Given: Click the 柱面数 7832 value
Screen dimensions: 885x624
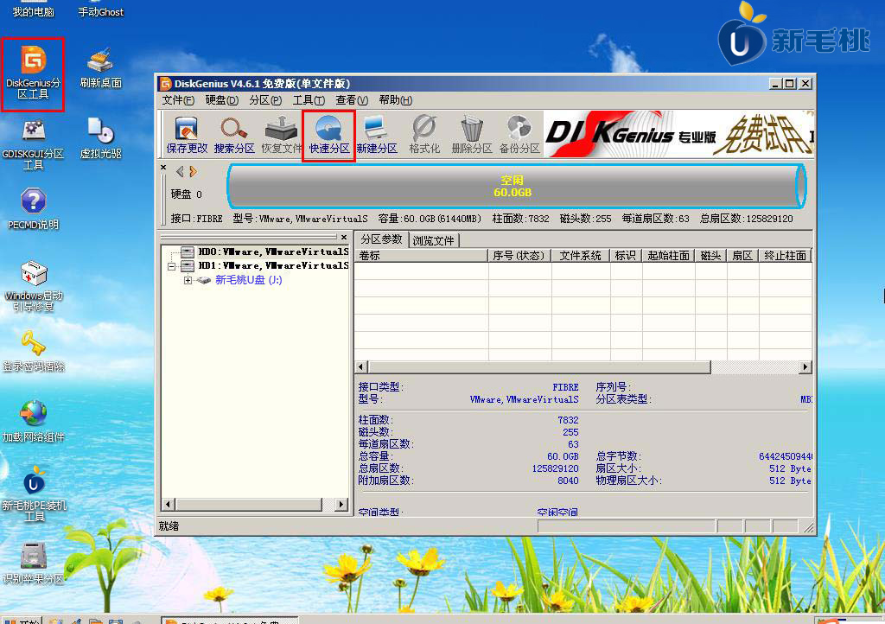Looking at the screenshot, I should [x=568, y=420].
